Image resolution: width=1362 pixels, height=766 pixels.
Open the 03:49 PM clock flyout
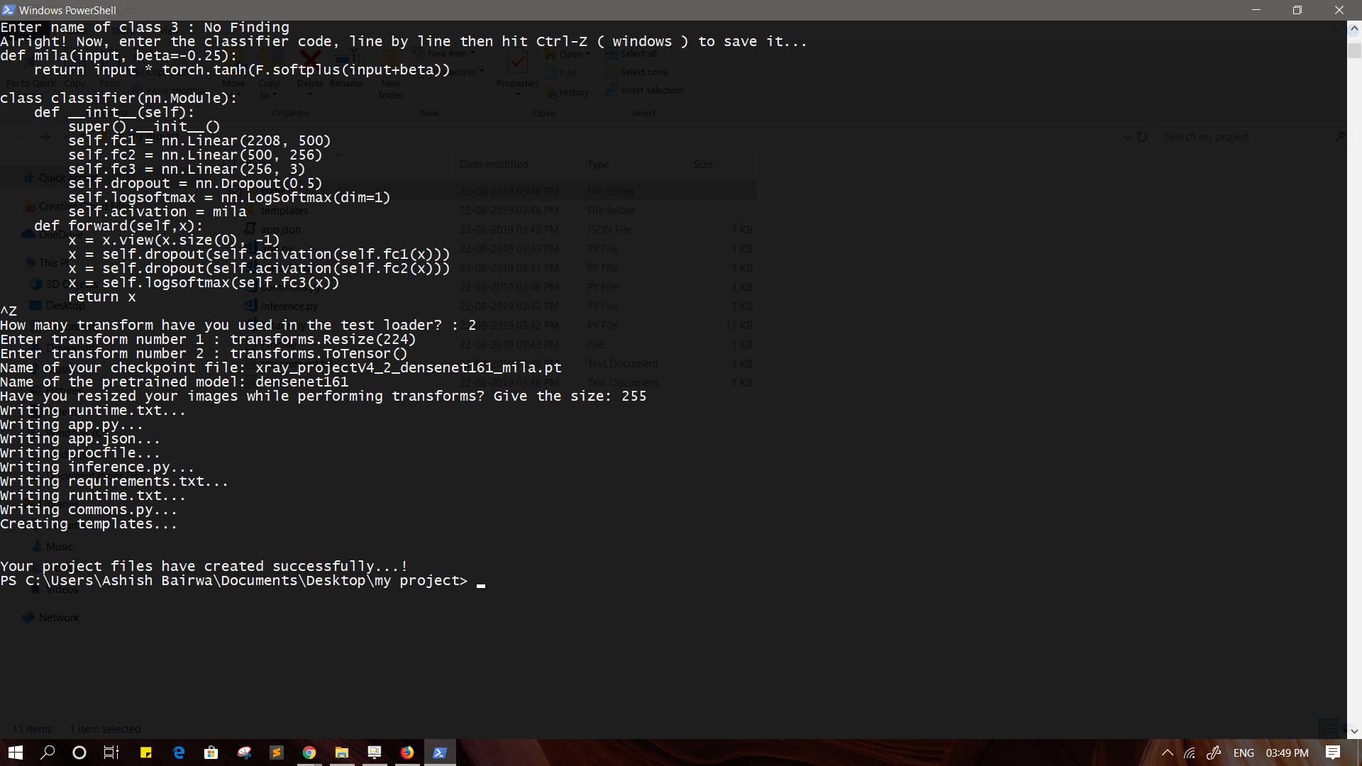[x=1288, y=753]
